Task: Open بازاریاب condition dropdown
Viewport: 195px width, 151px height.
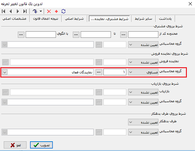Action: (x=143, y=92)
